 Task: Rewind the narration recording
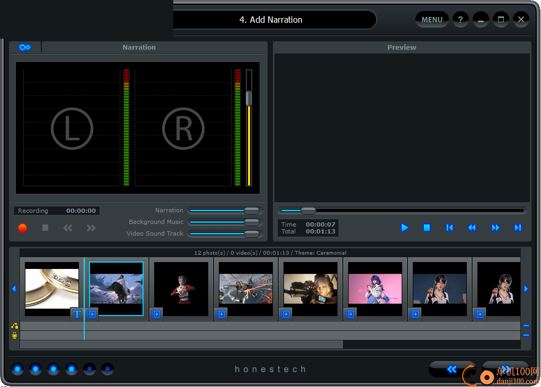tap(68, 228)
